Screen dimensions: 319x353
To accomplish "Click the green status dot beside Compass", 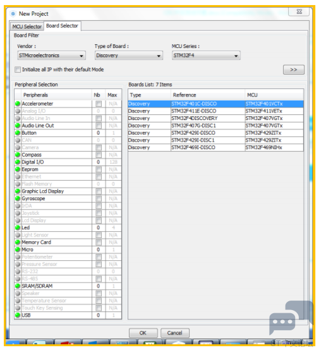I will (x=18, y=155).
